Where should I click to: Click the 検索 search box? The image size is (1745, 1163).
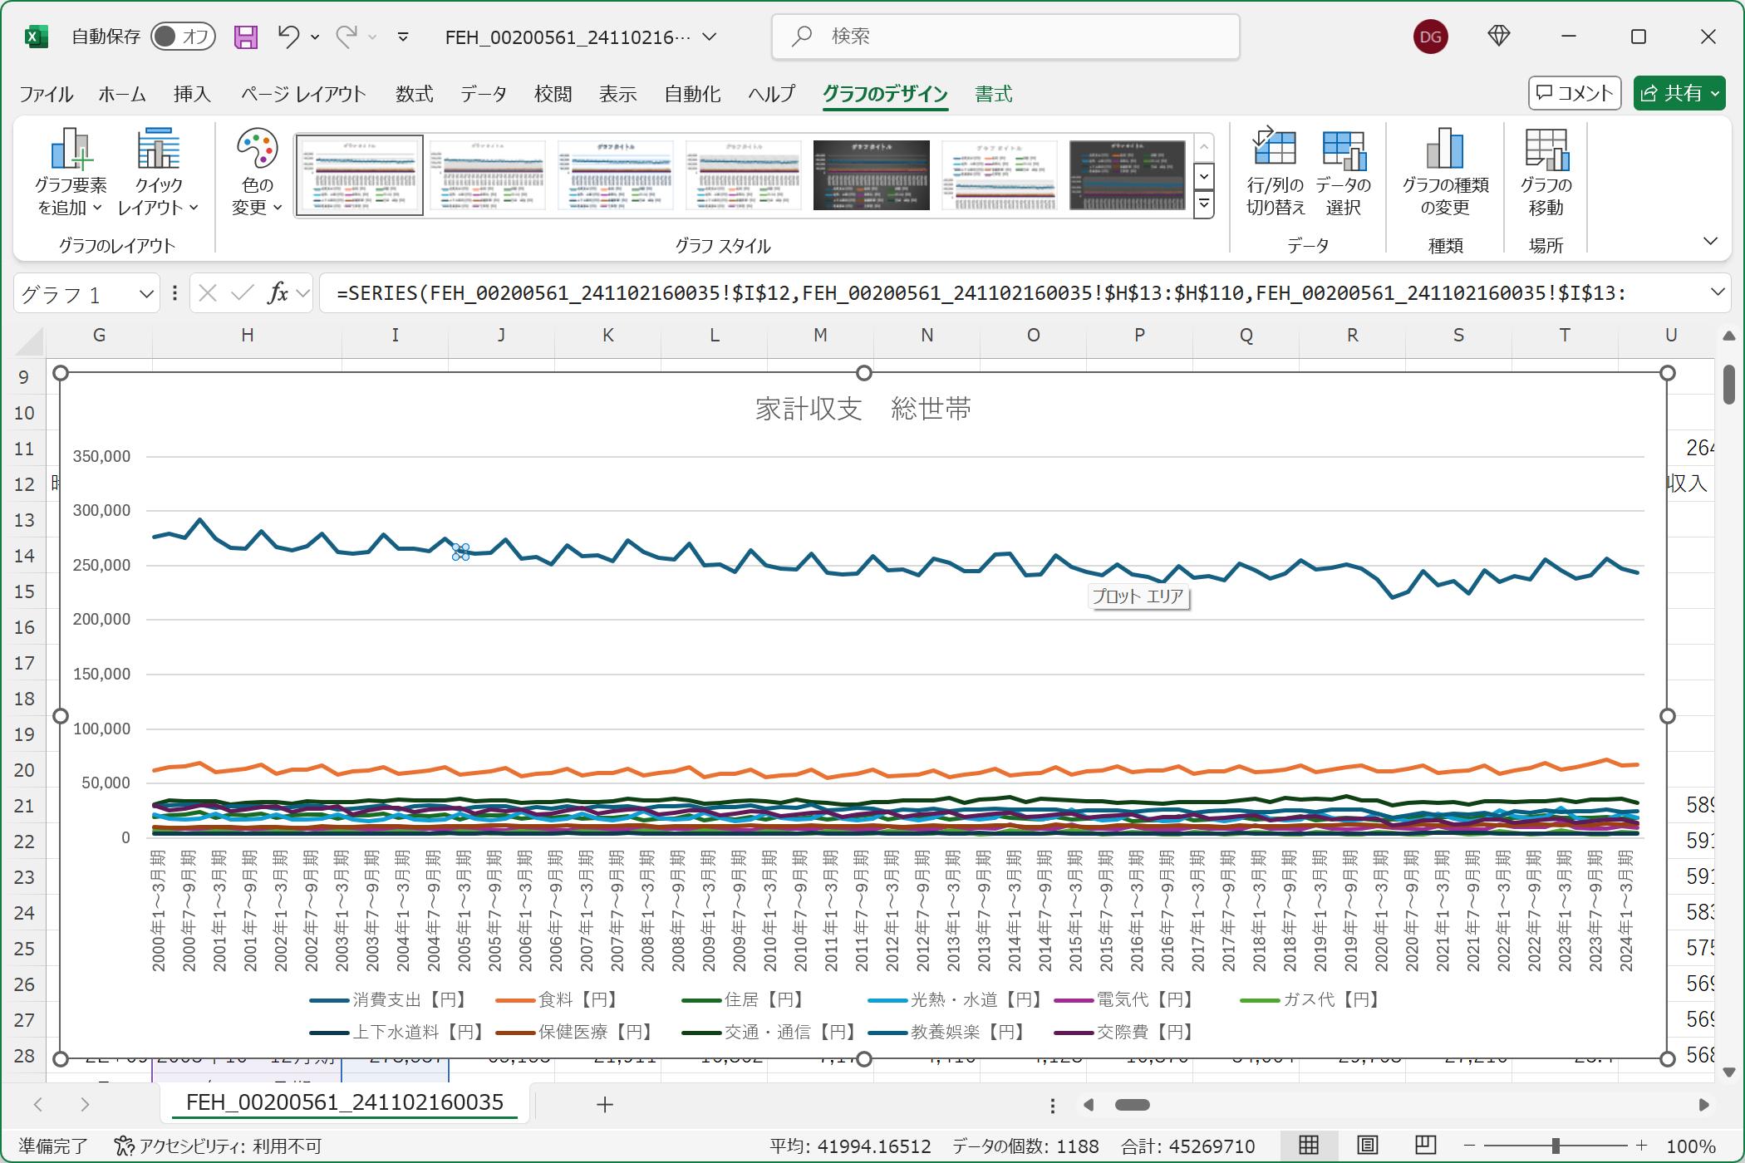coord(1005,37)
